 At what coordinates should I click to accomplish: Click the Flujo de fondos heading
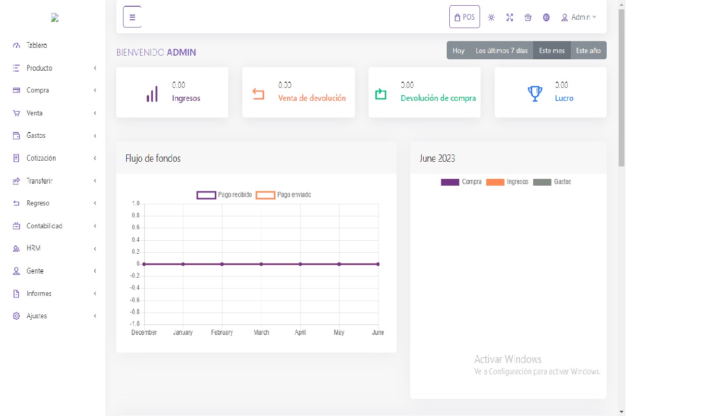(153, 159)
